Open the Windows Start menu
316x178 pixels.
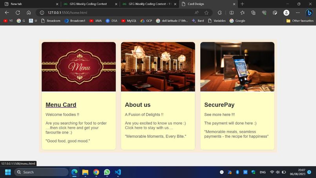click(x=8, y=172)
